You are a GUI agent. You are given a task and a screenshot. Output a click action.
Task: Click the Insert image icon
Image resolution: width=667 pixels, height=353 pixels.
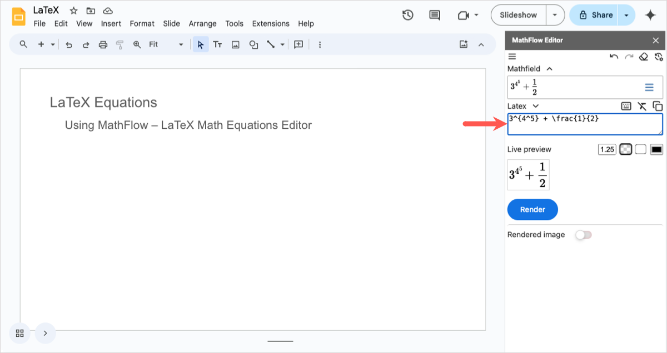point(236,45)
